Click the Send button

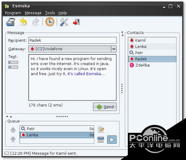tap(105, 107)
